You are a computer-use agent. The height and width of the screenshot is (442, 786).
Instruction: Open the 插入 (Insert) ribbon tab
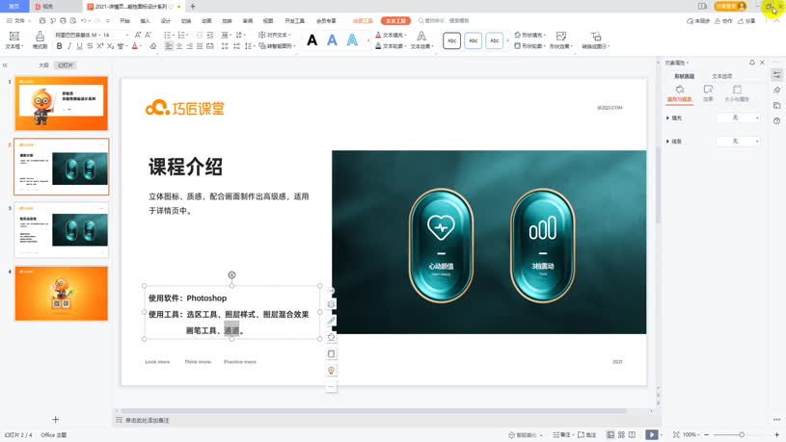pos(146,21)
